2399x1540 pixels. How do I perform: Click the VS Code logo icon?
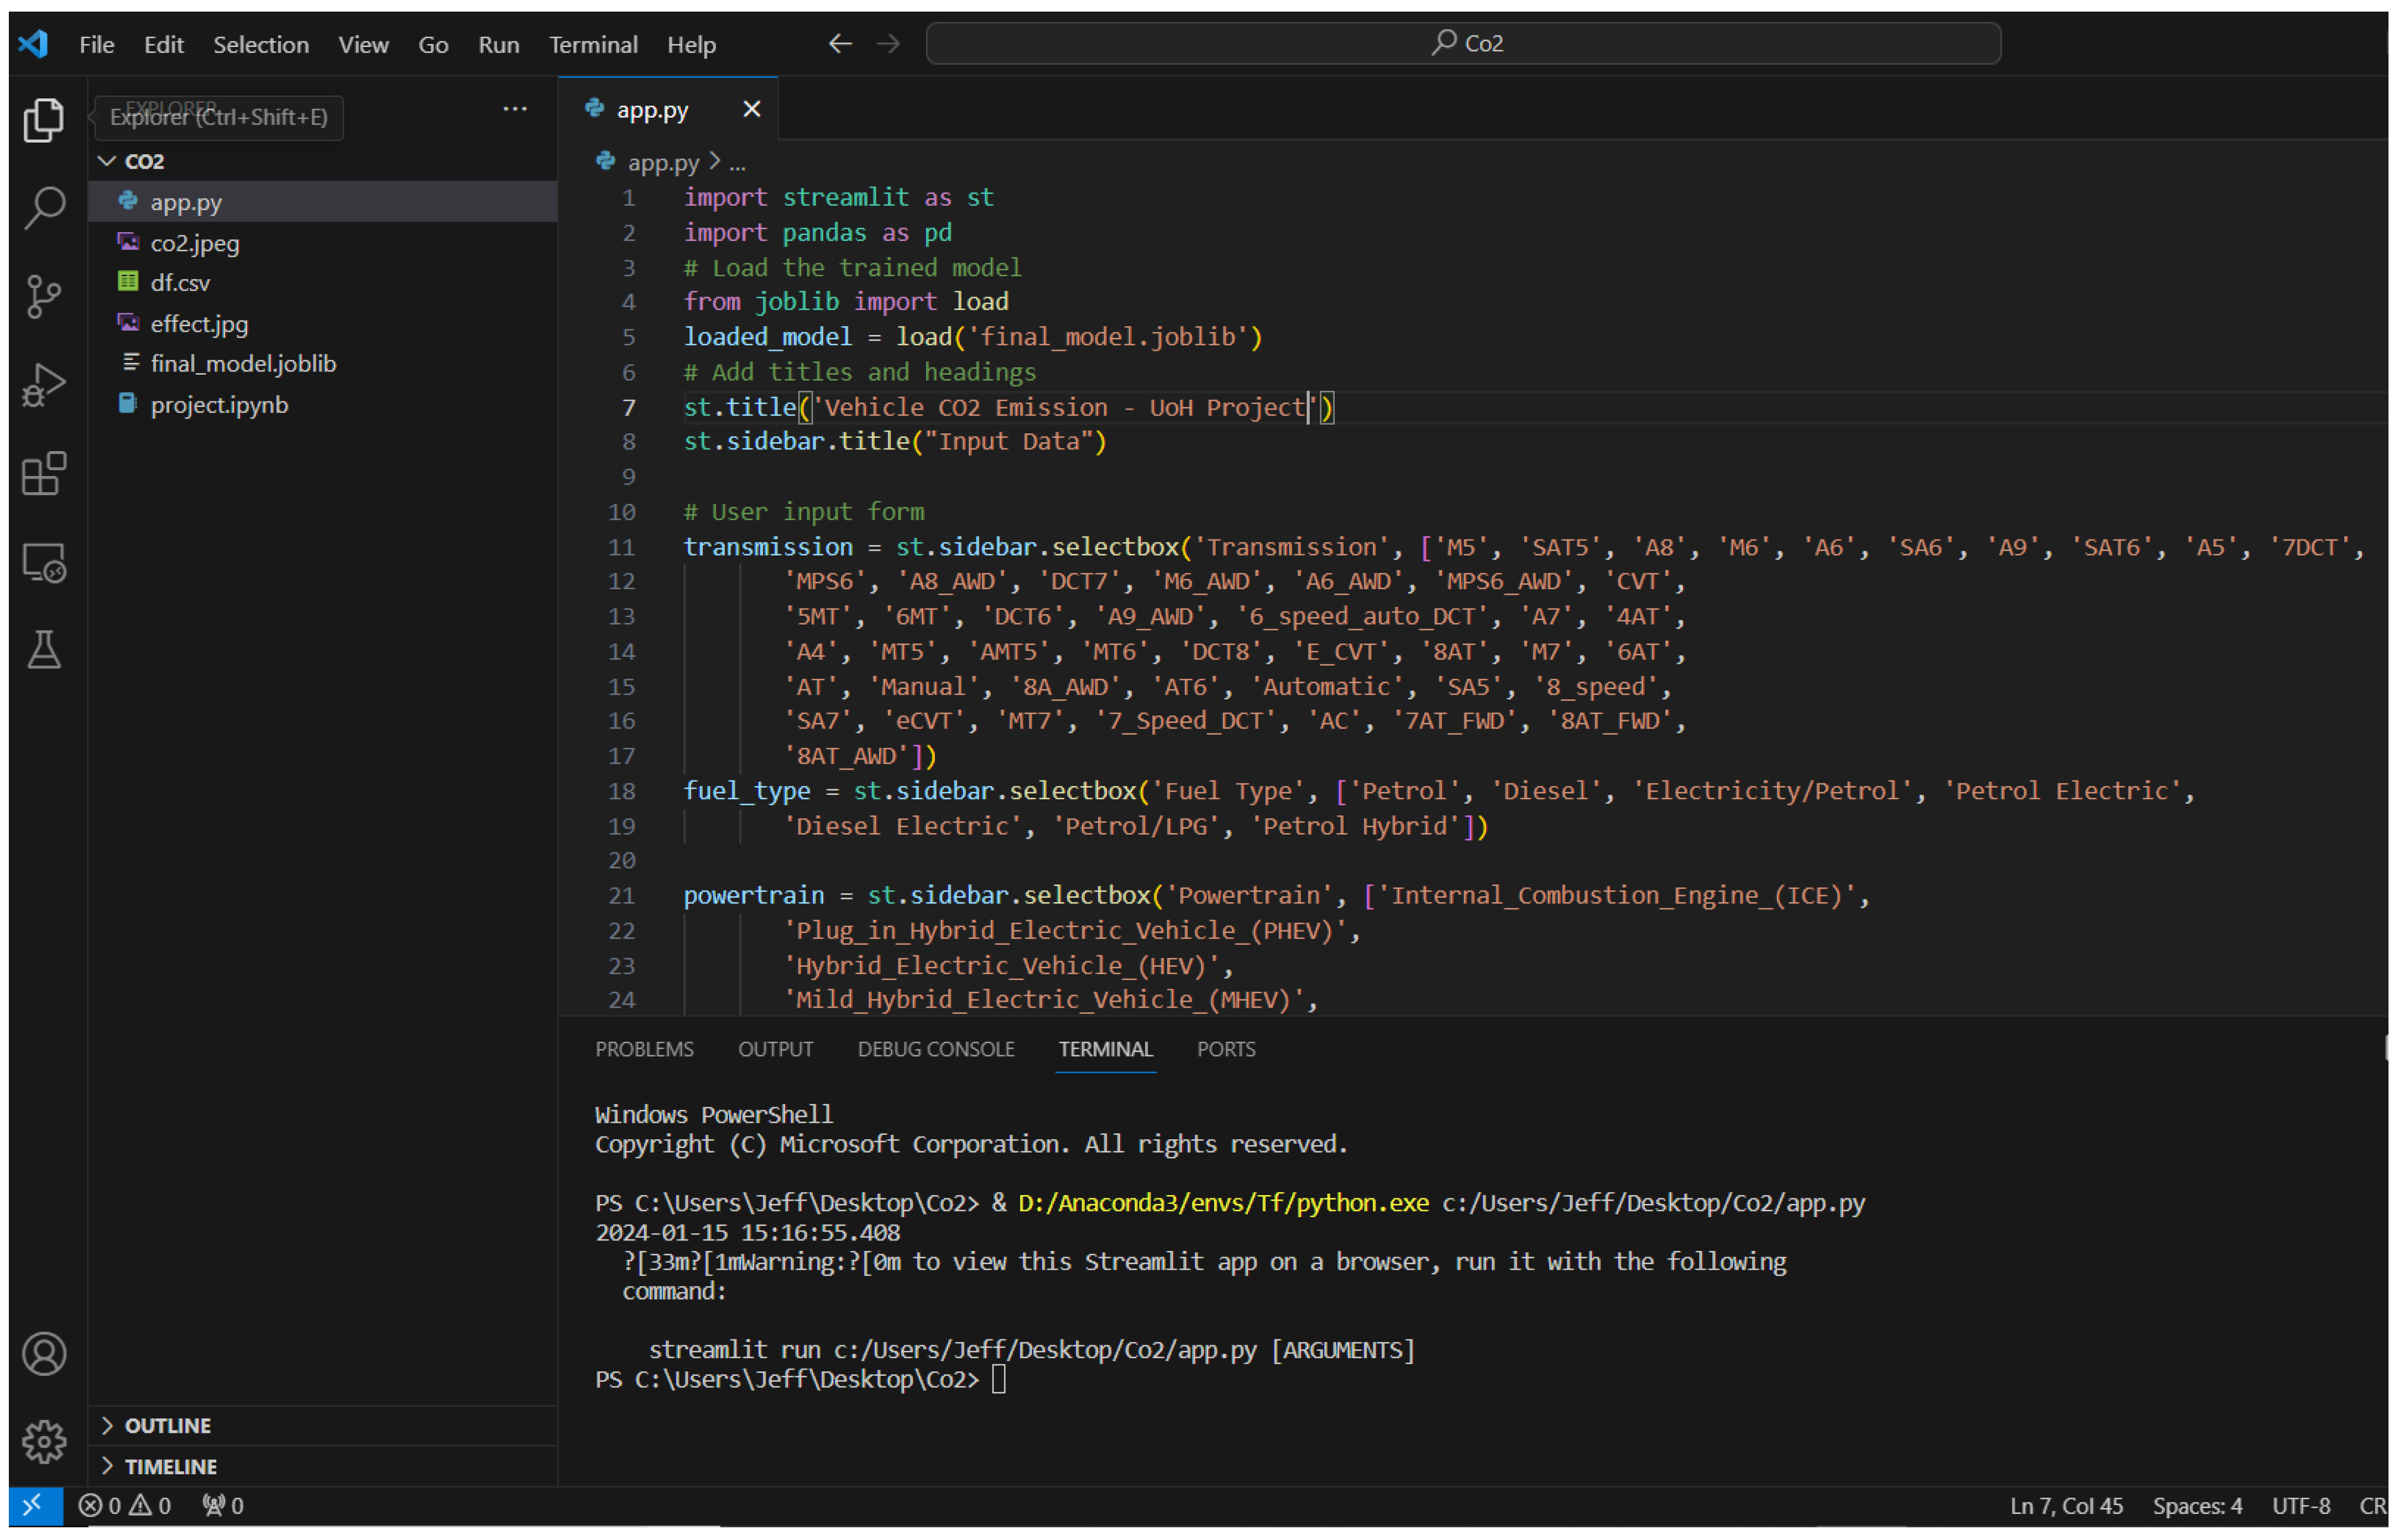pyautogui.click(x=33, y=44)
